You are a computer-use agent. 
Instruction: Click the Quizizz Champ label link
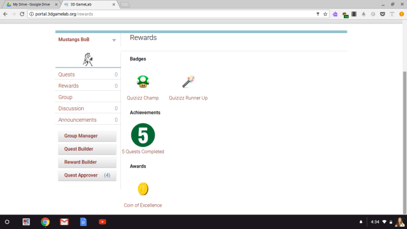[x=143, y=98]
